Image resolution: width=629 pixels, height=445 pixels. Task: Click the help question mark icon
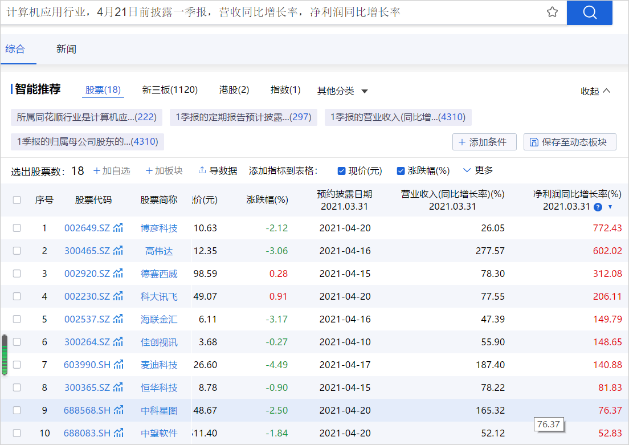click(598, 207)
